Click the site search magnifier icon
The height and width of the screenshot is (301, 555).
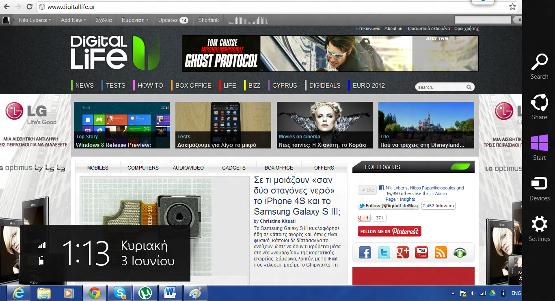(469, 87)
